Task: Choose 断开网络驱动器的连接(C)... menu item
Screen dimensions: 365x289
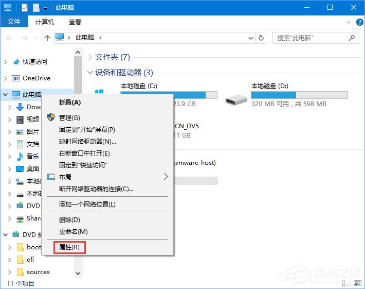Action: tap(107, 189)
